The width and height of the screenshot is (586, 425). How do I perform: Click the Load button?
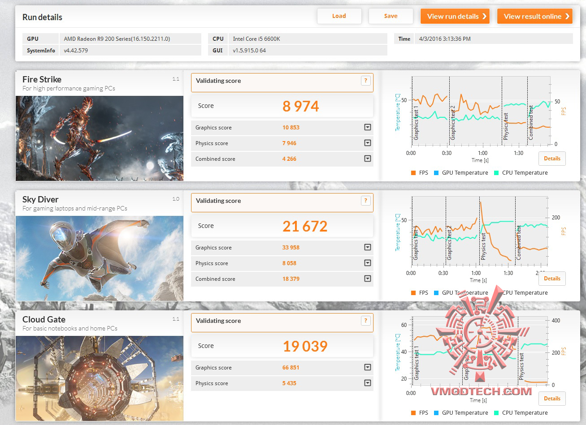[x=339, y=16]
